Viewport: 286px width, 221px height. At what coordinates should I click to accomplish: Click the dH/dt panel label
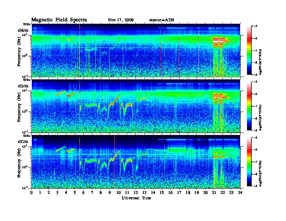tap(23, 30)
